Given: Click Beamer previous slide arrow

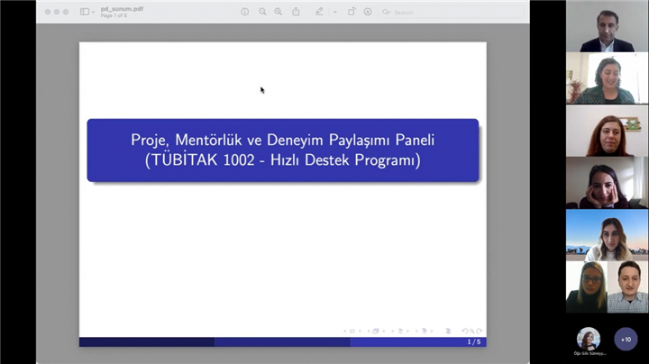Looking at the screenshot, I should (x=344, y=331).
